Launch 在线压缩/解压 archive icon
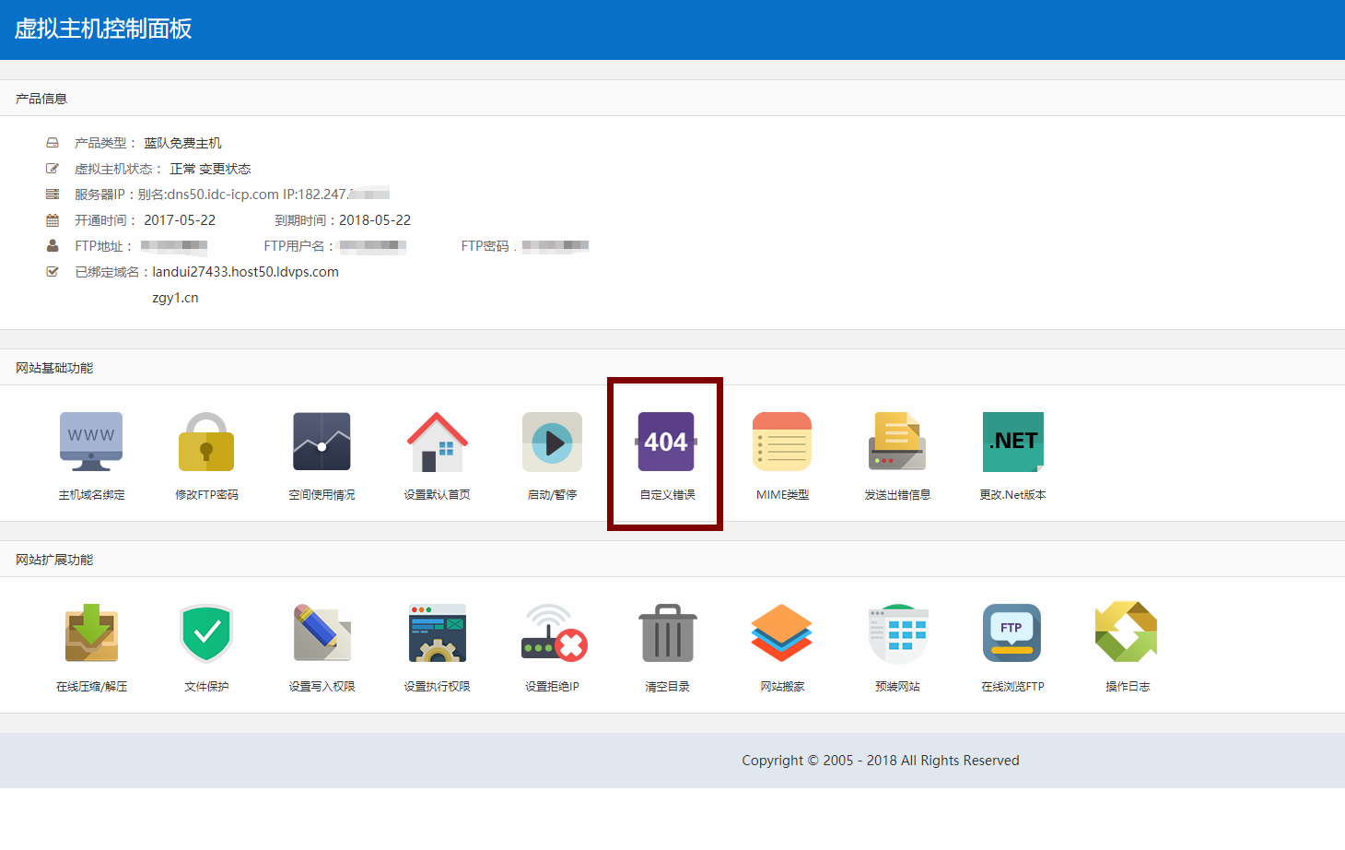This screenshot has height=850, width=1345. (91, 633)
